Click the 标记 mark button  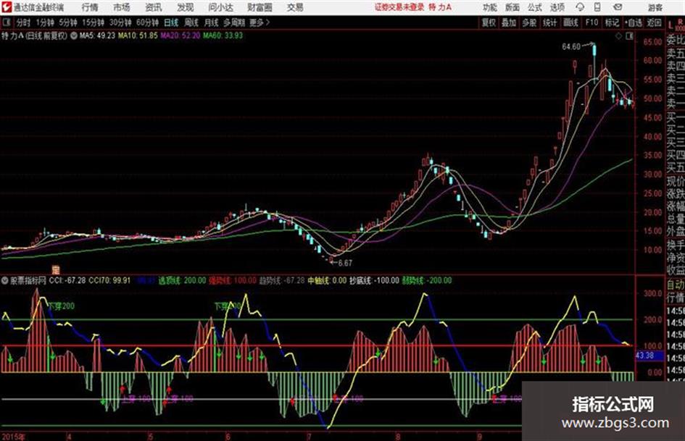612,22
